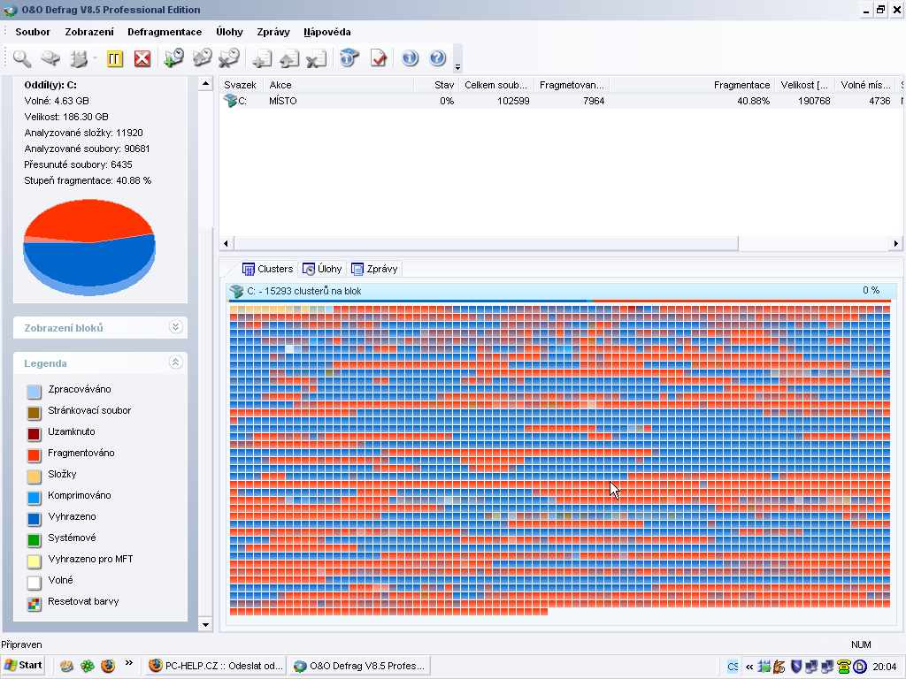
Task: Click Resetovat barvy in legend
Action: coord(82,602)
